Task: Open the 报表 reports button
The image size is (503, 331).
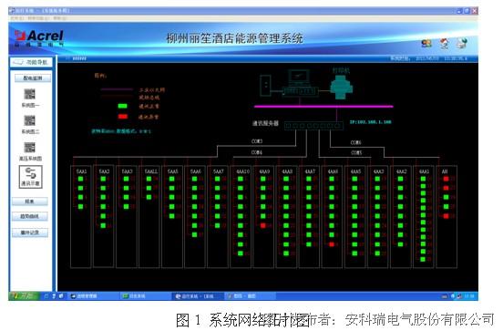Action: (x=30, y=202)
